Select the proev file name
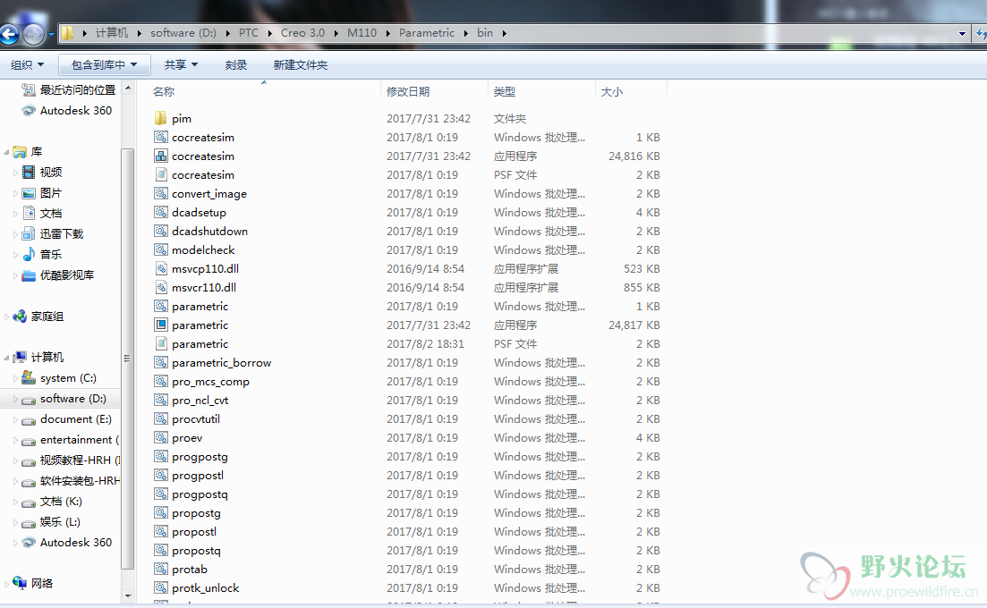This screenshot has height=608, width=987. click(187, 437)
